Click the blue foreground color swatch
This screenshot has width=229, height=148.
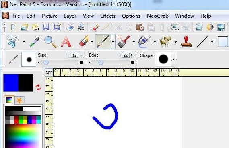[x=11, y=83]
